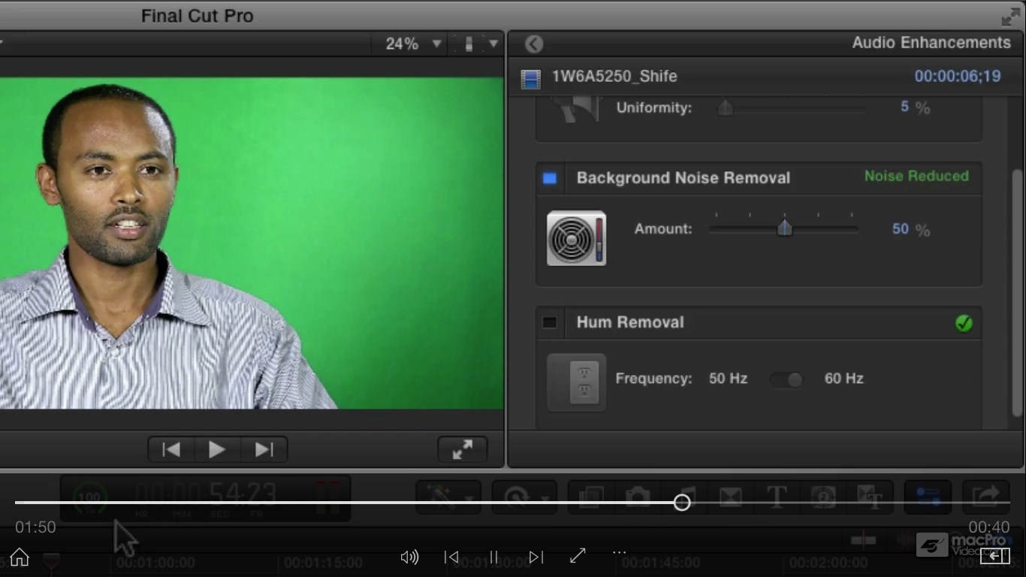Viewport: 1026px width, 577px height.
Task: Click the video progress bar handle
Action: (682, 503)
